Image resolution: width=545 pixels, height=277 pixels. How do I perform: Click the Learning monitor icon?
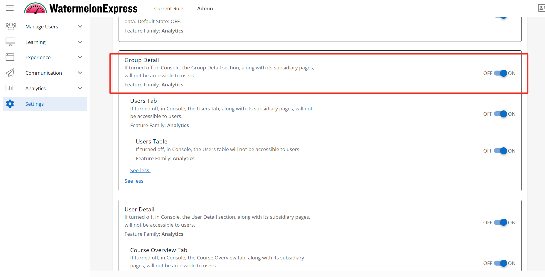pyautogui.click(x=10, y=42)
